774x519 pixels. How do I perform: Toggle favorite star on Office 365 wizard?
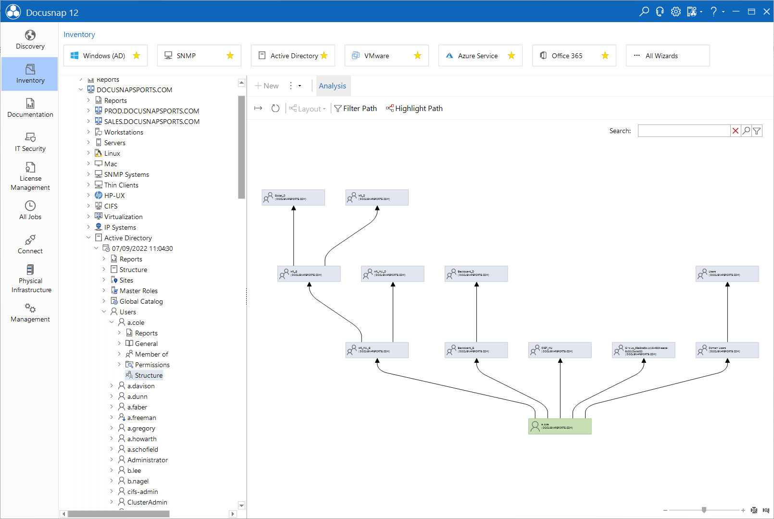[605, 55]
